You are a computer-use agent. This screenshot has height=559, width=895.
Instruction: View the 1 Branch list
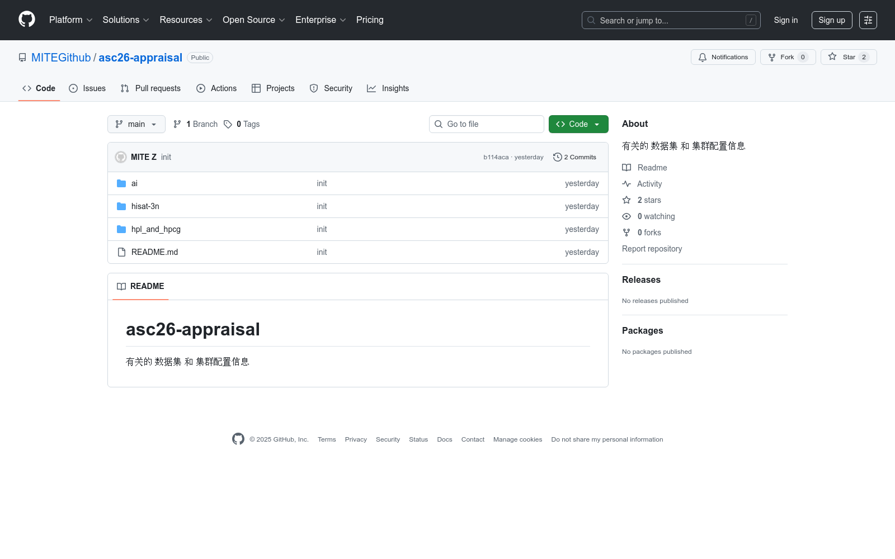coord(195,124)
